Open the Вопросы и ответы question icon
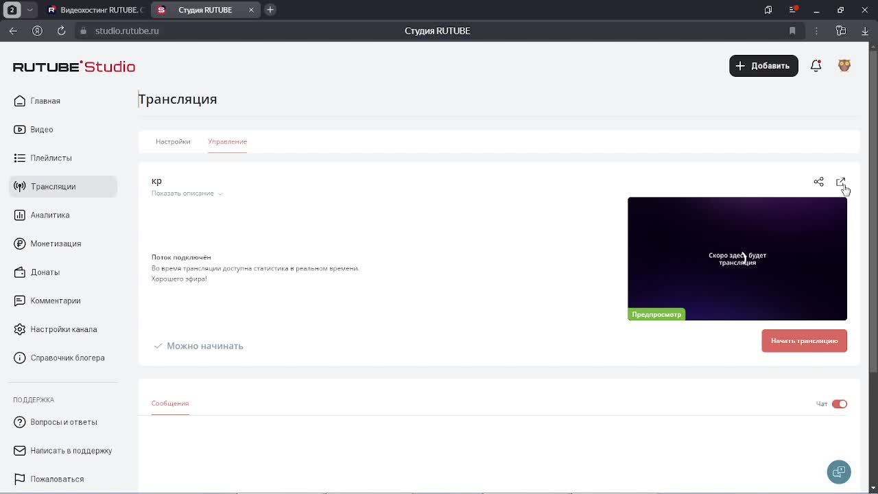Image resolution: width=878 pixels, height=494 pixels. click(x=19, y=422)
